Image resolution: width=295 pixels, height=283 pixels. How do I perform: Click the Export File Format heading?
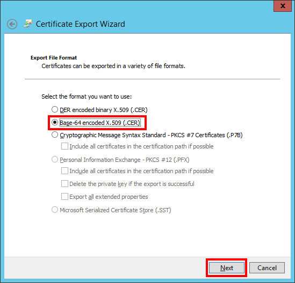(54, 57)
